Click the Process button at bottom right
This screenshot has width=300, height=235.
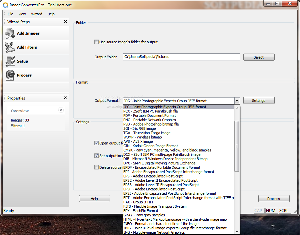pyautogui.click(x=274, y=198)
